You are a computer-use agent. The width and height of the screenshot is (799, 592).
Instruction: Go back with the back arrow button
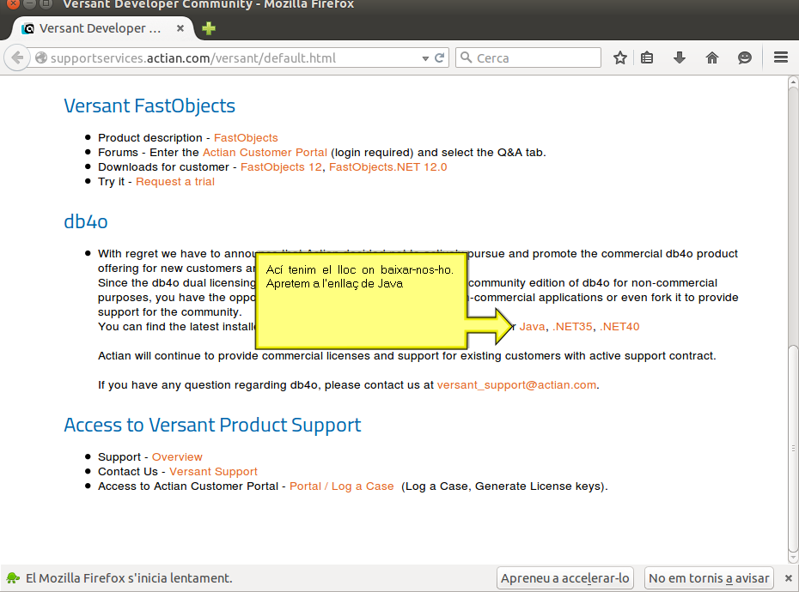[x=17, y=57]
